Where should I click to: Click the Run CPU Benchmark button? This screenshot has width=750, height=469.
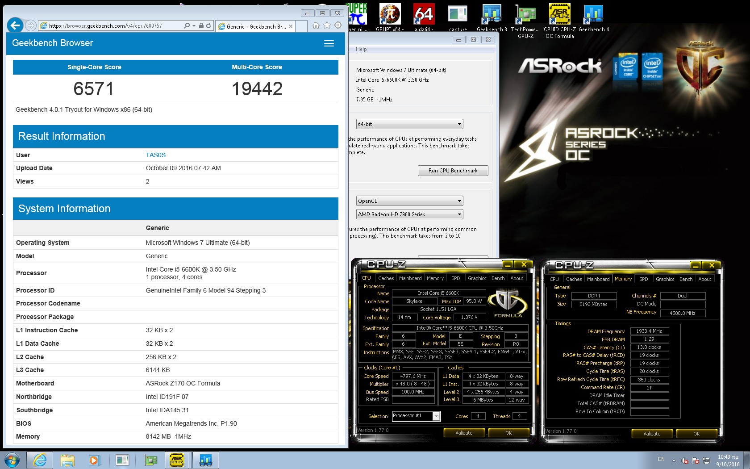453,171
